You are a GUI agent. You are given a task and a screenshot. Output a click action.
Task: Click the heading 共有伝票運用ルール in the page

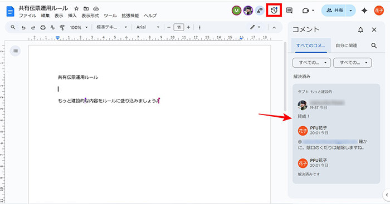[78, 77]
